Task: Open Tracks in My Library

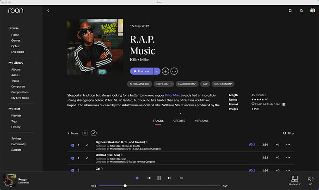Action: point(15,81)
